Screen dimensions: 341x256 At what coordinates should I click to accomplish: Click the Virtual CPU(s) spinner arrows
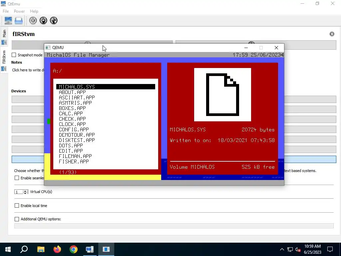point(25,192)
